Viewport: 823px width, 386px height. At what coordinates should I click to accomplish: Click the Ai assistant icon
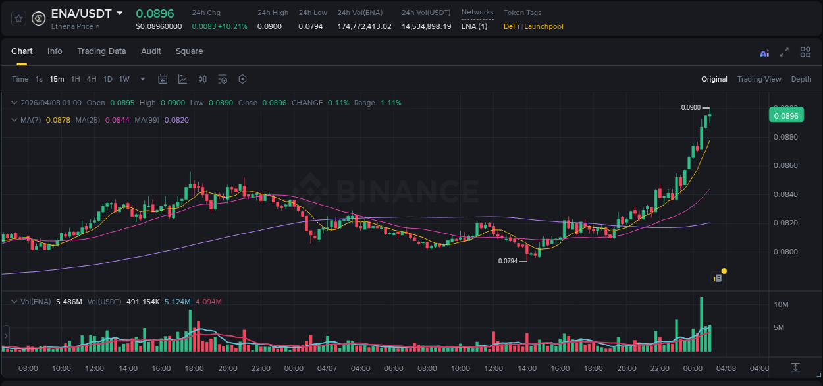pos(764,52)
